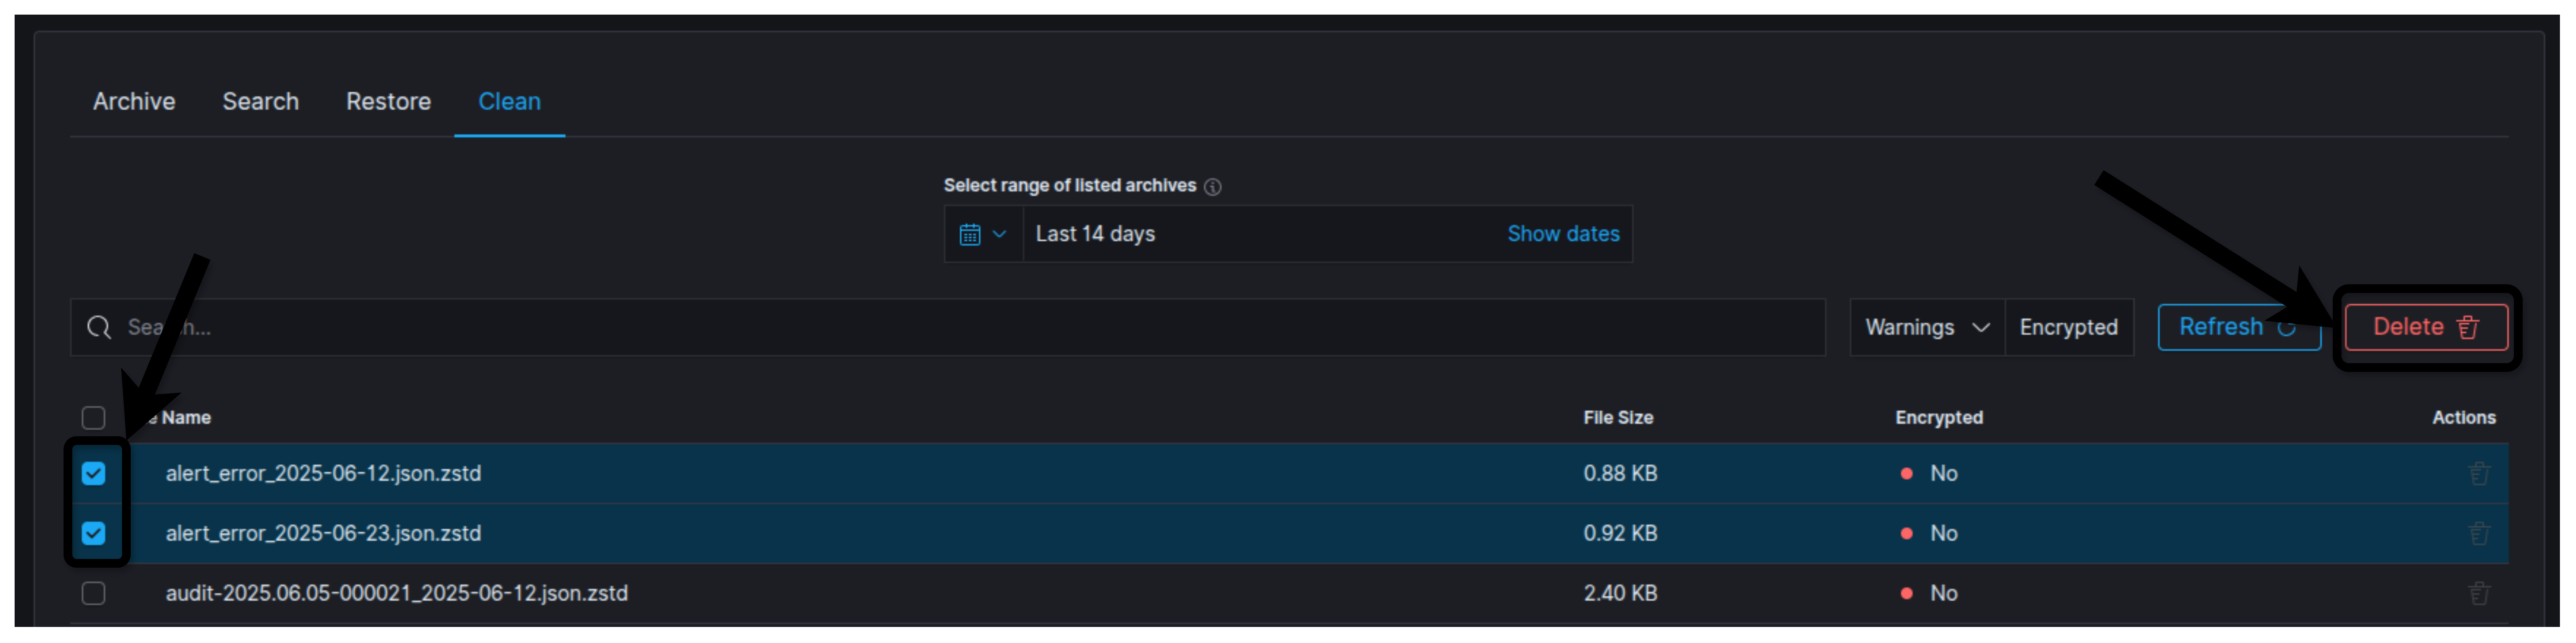
Task: Click the search magnifier icon
Action: click(98, 327)
